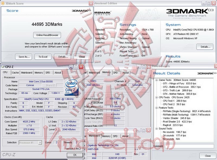The height and width of the screenshot is (160, 217).
Task: Close front CPU-Z window with red X
Action: click(81, 67)
